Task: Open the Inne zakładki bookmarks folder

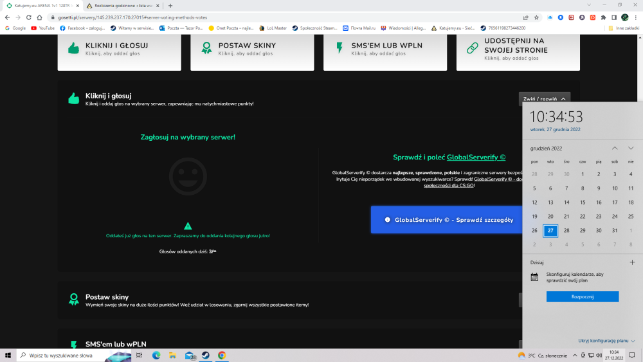Action: pyautogui.click(x=624, y=28)
